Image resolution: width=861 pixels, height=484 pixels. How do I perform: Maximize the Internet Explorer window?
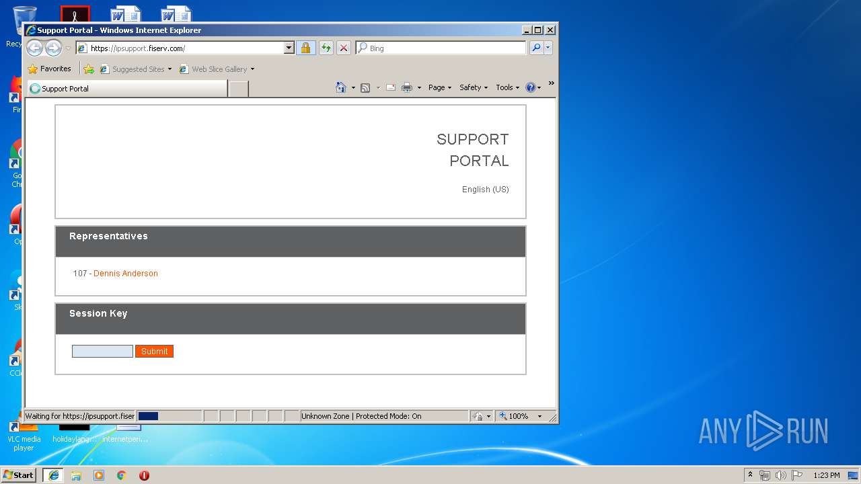(538, 30)
